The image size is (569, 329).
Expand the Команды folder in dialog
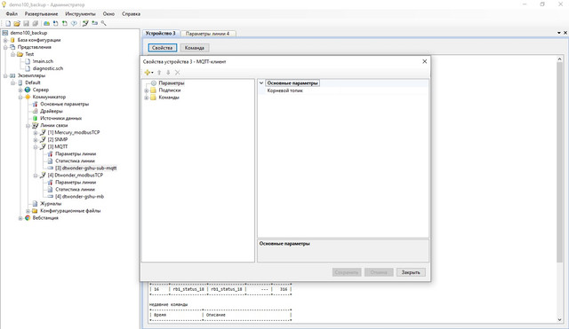pyautogui.click(x=146, y=98)
